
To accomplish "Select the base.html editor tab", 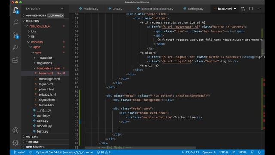I will pyautogui.click(x=225, y=9).
